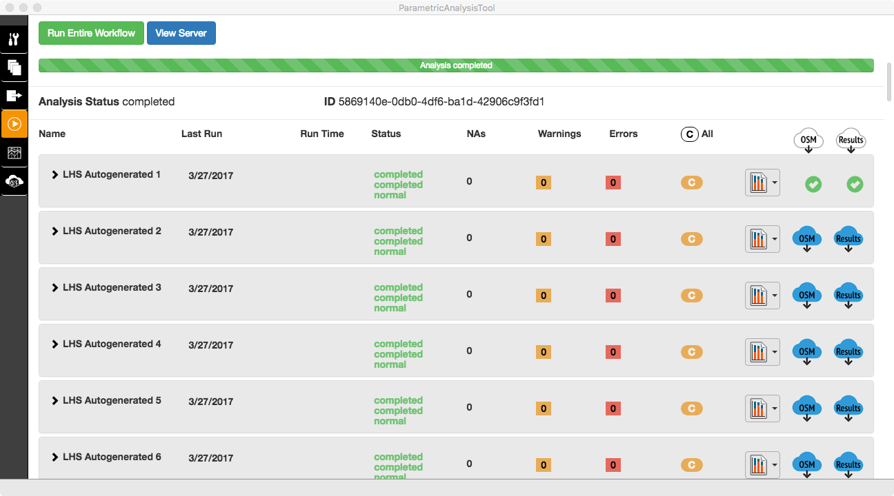
Task: Click the Analysis completed progress bar
Action: [456, 65]
